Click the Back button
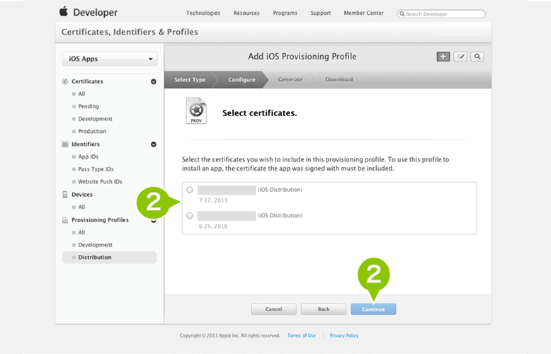551x354 pixels. click(323, 309)
